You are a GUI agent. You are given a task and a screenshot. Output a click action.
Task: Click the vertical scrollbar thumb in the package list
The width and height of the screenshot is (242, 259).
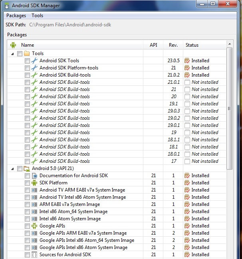pyautogui.click(x=229, y=109)
